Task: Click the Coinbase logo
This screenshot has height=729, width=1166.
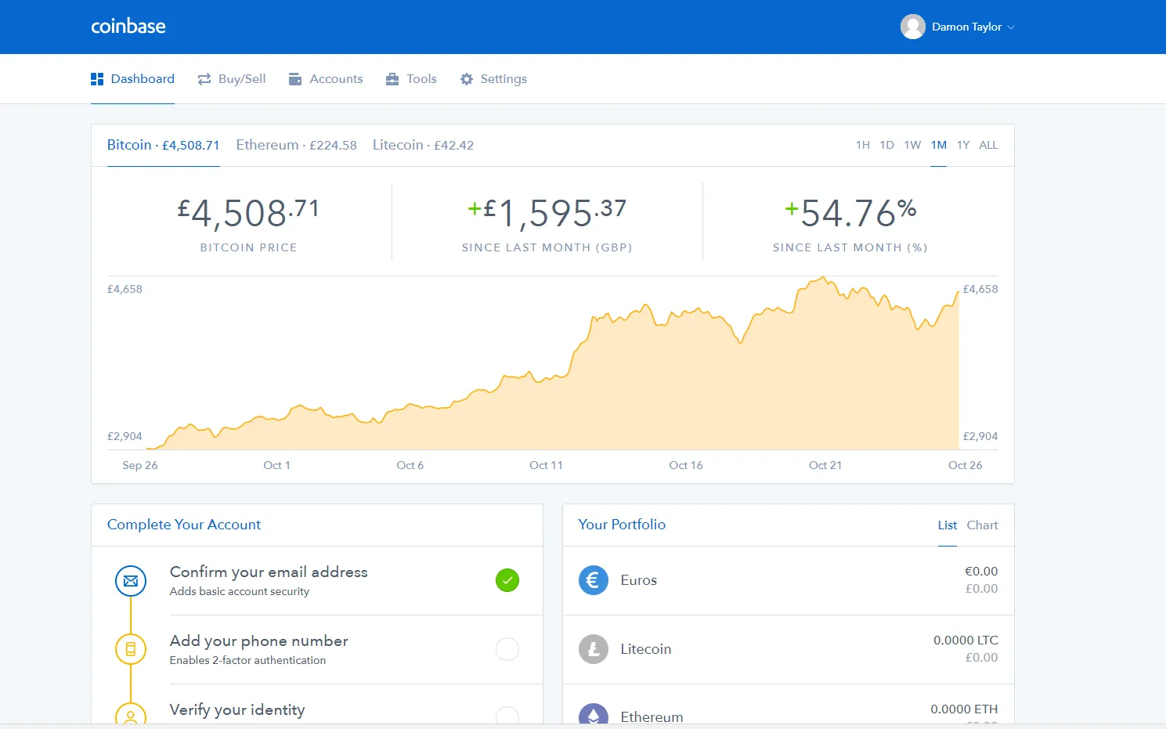Action: [x=128, y=27]
